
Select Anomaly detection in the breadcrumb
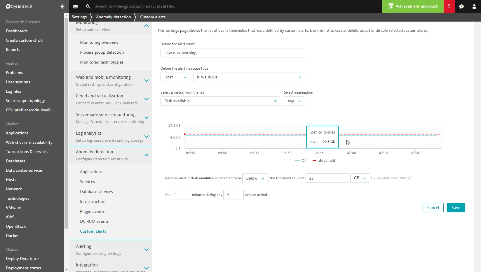tap(113, 17)
